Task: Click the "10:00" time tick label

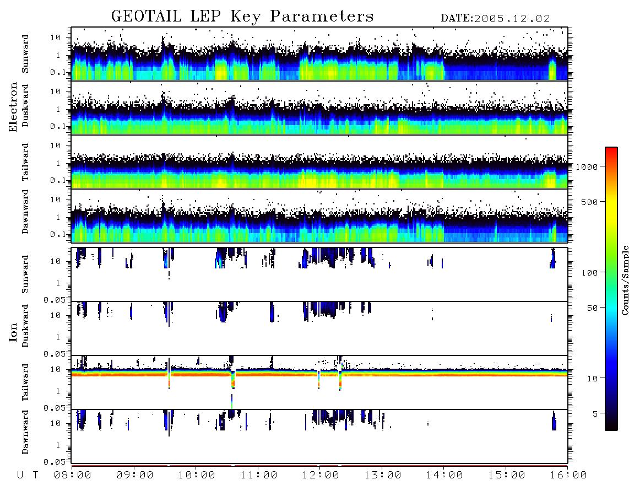Action: pos(197,476)
